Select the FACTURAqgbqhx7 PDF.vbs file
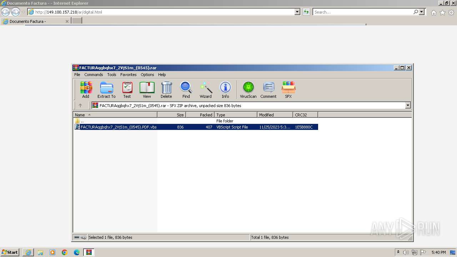The height and width of the screenshot is (257, 457). coord(196,127)
